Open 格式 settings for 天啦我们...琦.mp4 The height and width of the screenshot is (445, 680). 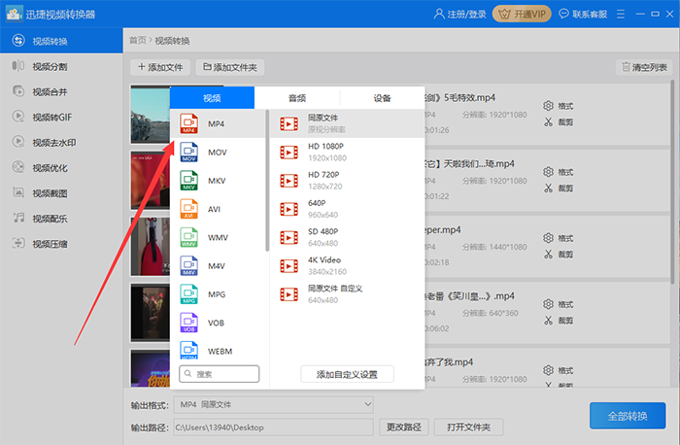pyautogui.click(x=559, y=172)
